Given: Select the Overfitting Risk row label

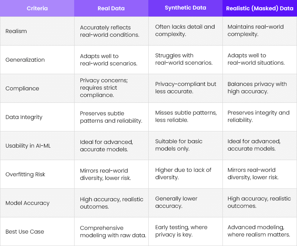Looking at the screenshot, I should pyautogui.click(x=25, y=174).
